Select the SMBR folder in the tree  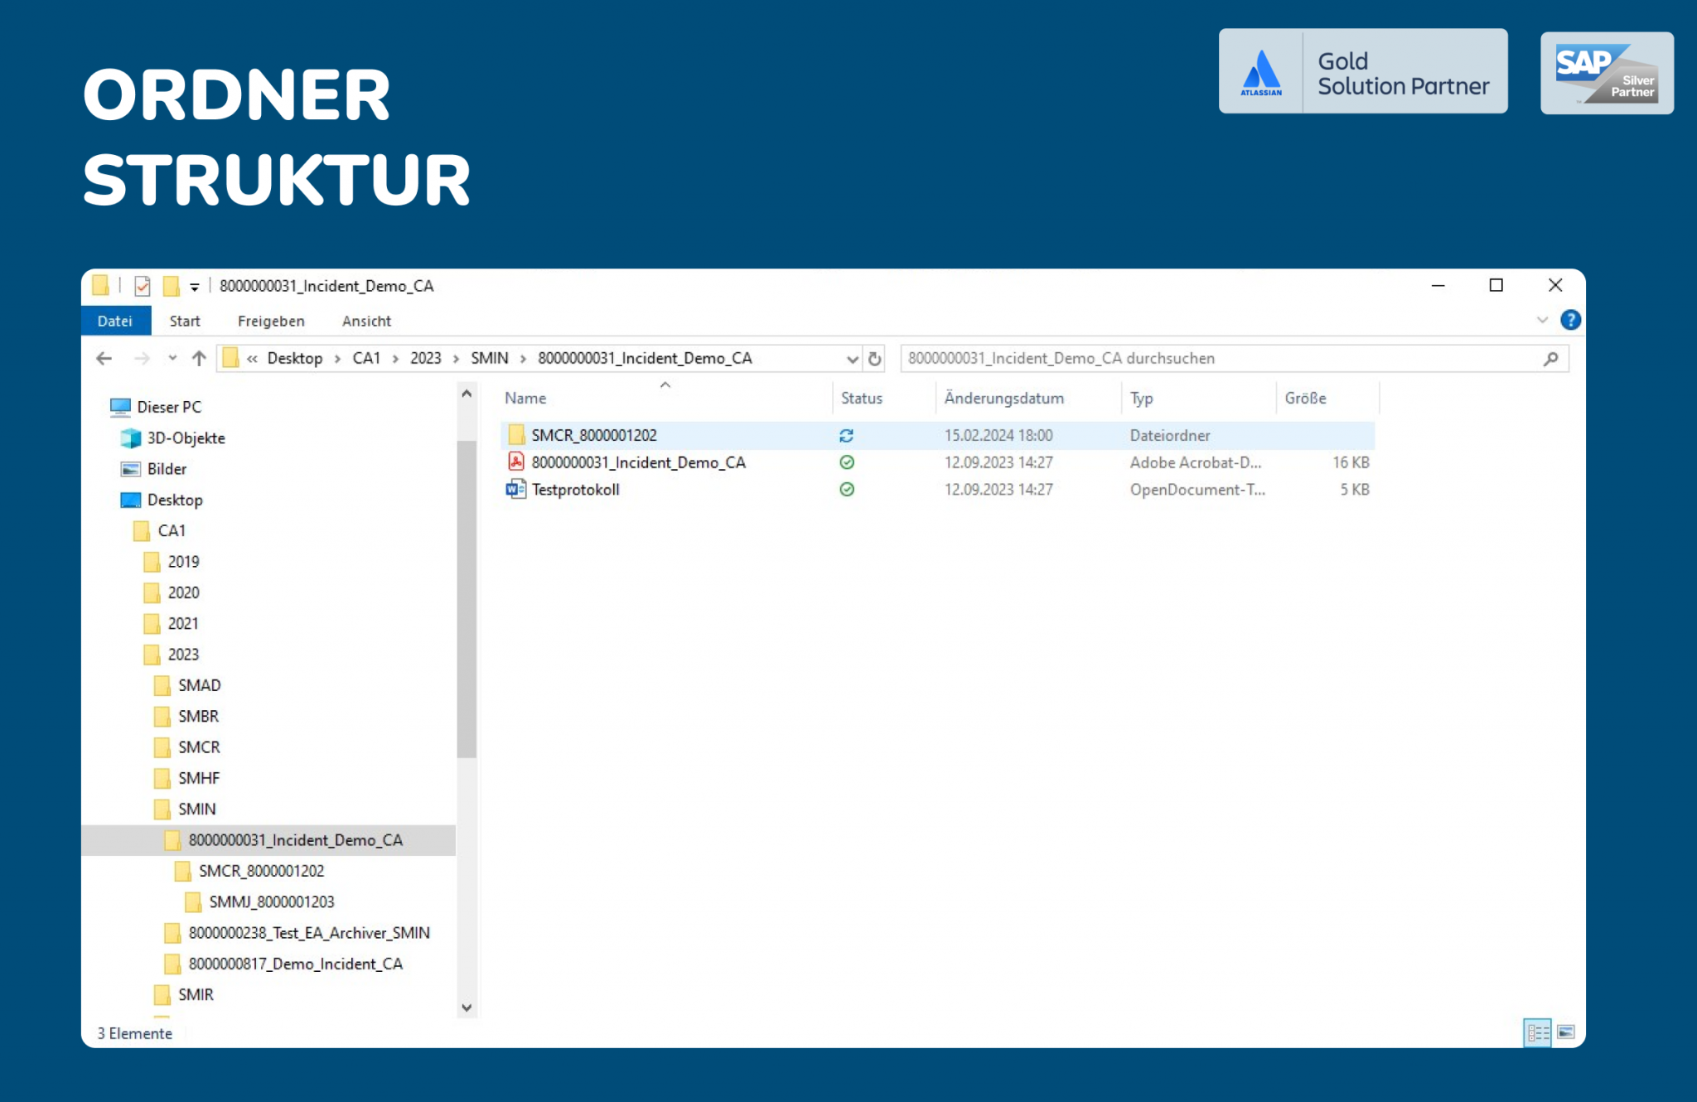198,716
